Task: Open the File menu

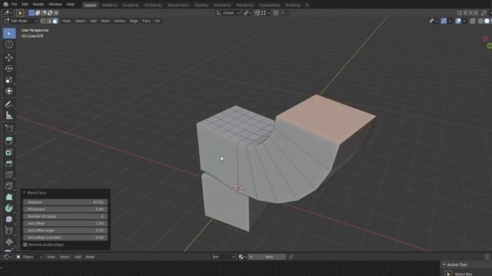Action: [14, 5]
